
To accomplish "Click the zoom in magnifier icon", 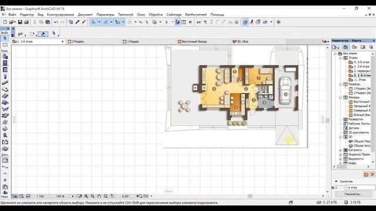I will pos(86,196).
